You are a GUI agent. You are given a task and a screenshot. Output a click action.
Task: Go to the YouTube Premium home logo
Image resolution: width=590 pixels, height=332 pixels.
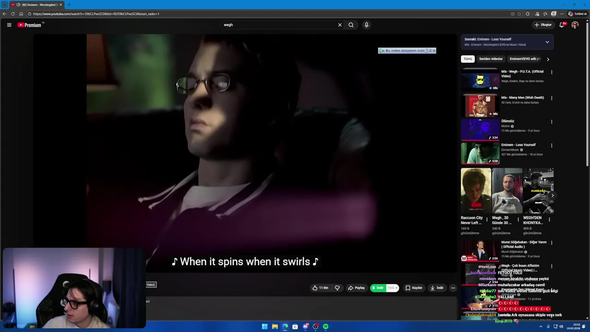click(x=29, y=25)
